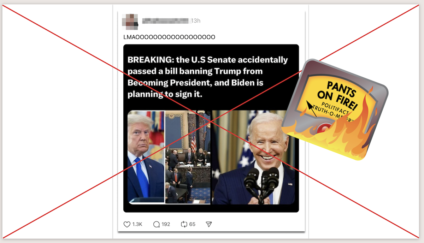Click the 13h timestamp of the post
This screenshot has width=424, height=243.
(x=196, y=21)
